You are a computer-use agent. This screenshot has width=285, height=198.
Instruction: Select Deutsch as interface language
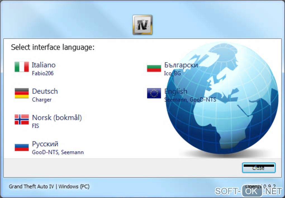(45, 91)
